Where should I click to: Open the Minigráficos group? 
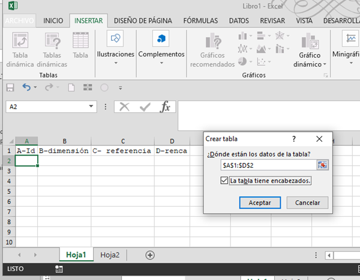[x=346, y=48]
